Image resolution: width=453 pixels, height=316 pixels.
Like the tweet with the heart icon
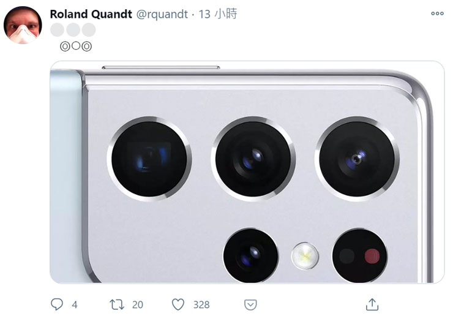pos(178,304)
